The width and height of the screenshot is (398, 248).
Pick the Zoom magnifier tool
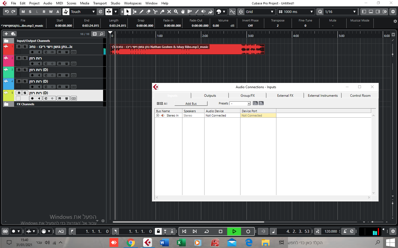(176, 12)
